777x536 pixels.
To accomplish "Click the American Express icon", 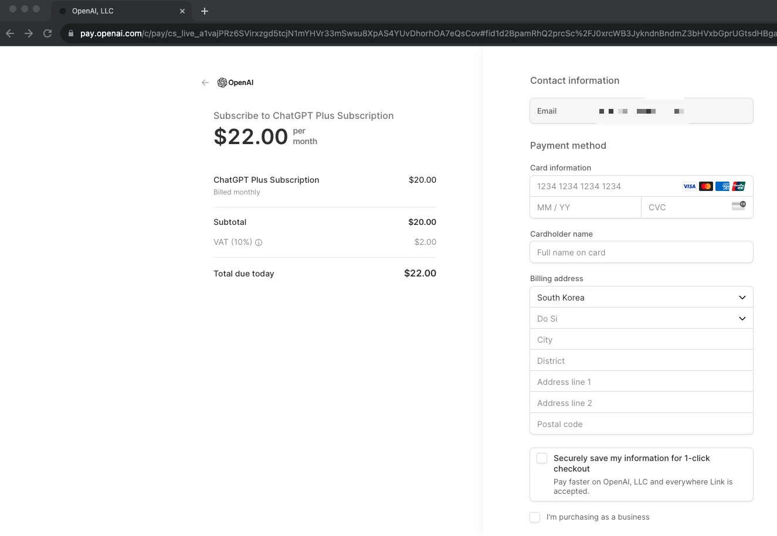I will (x=722, y=186).
